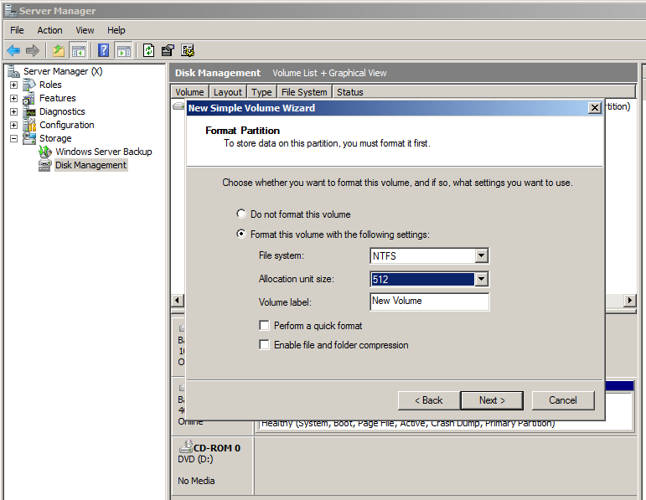Open the Allocation unit size dropdown
646x500 pixels.
coord(481,279)
